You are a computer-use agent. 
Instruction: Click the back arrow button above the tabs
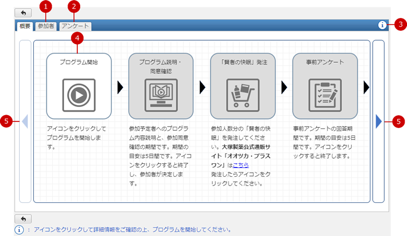pos(23,12)
